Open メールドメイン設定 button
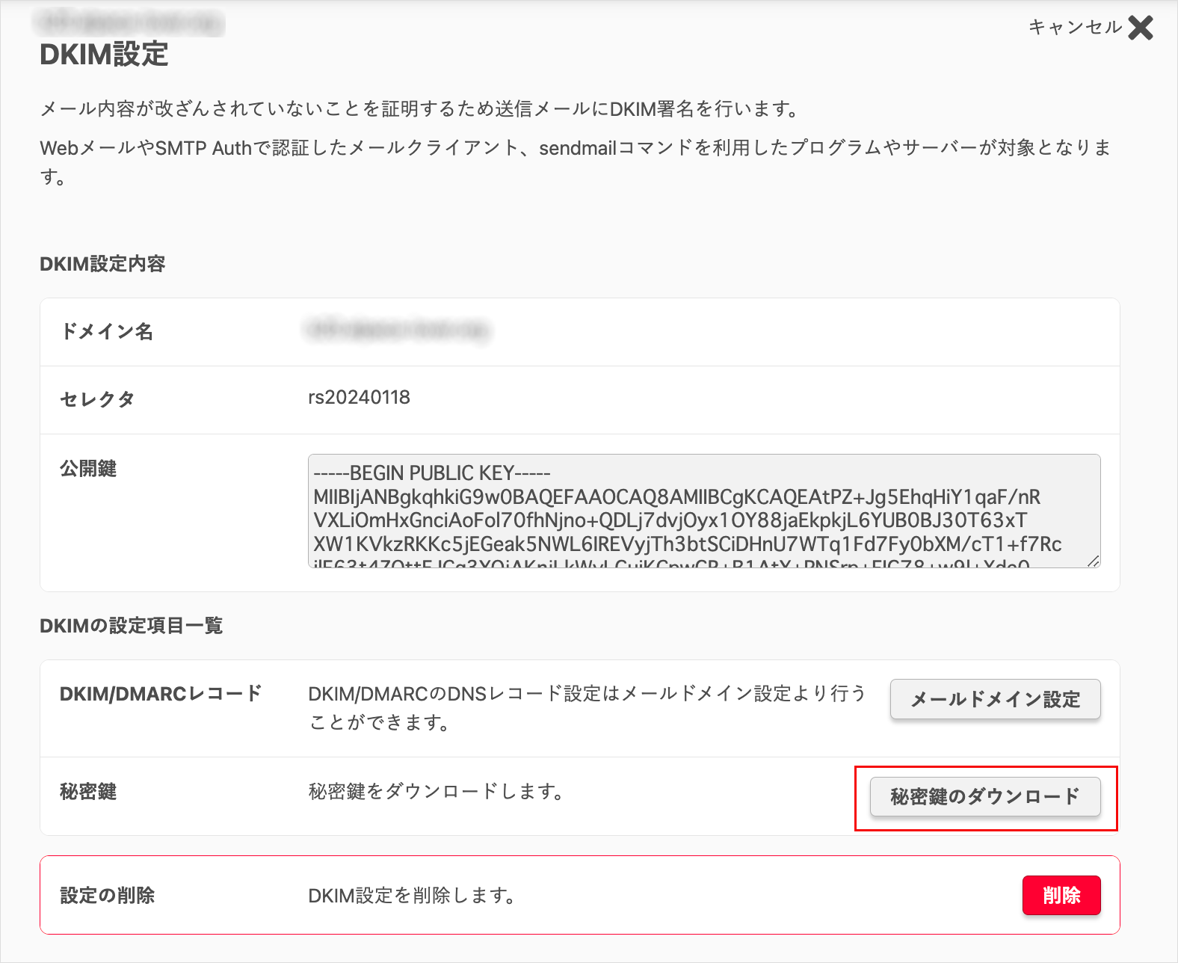 tap(995, 699)
